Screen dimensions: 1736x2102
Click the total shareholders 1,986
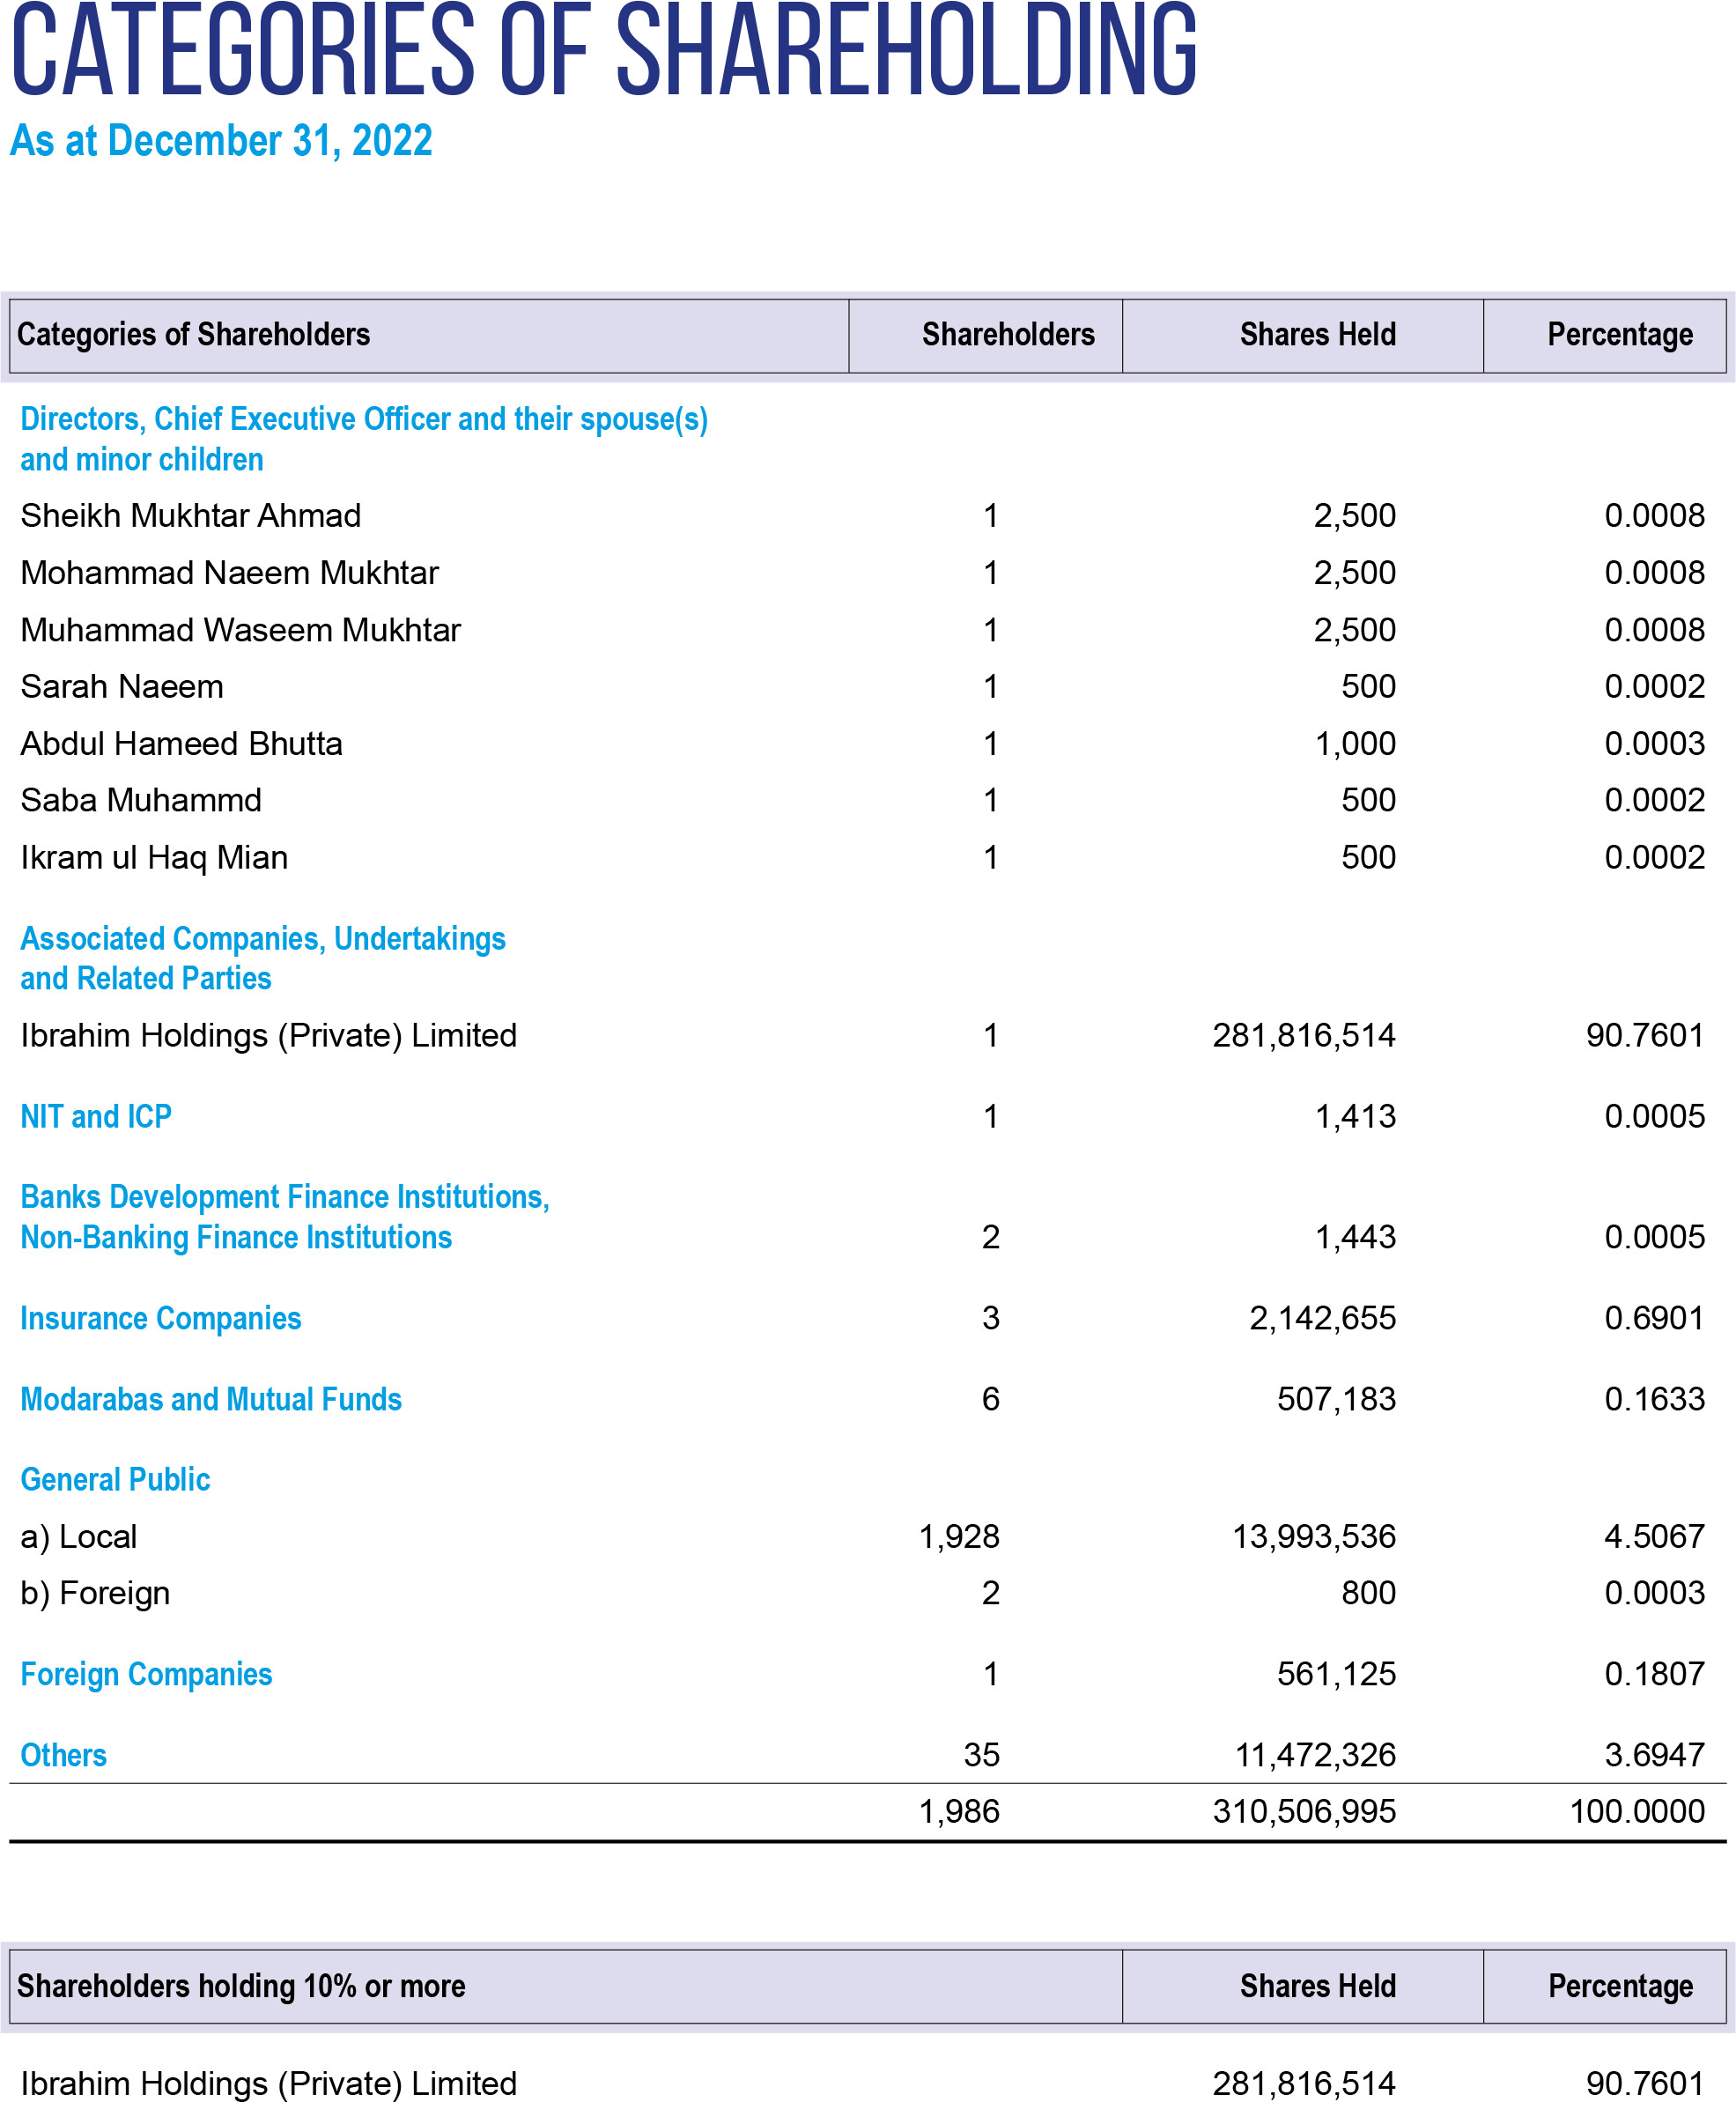tap(959, 1812)
